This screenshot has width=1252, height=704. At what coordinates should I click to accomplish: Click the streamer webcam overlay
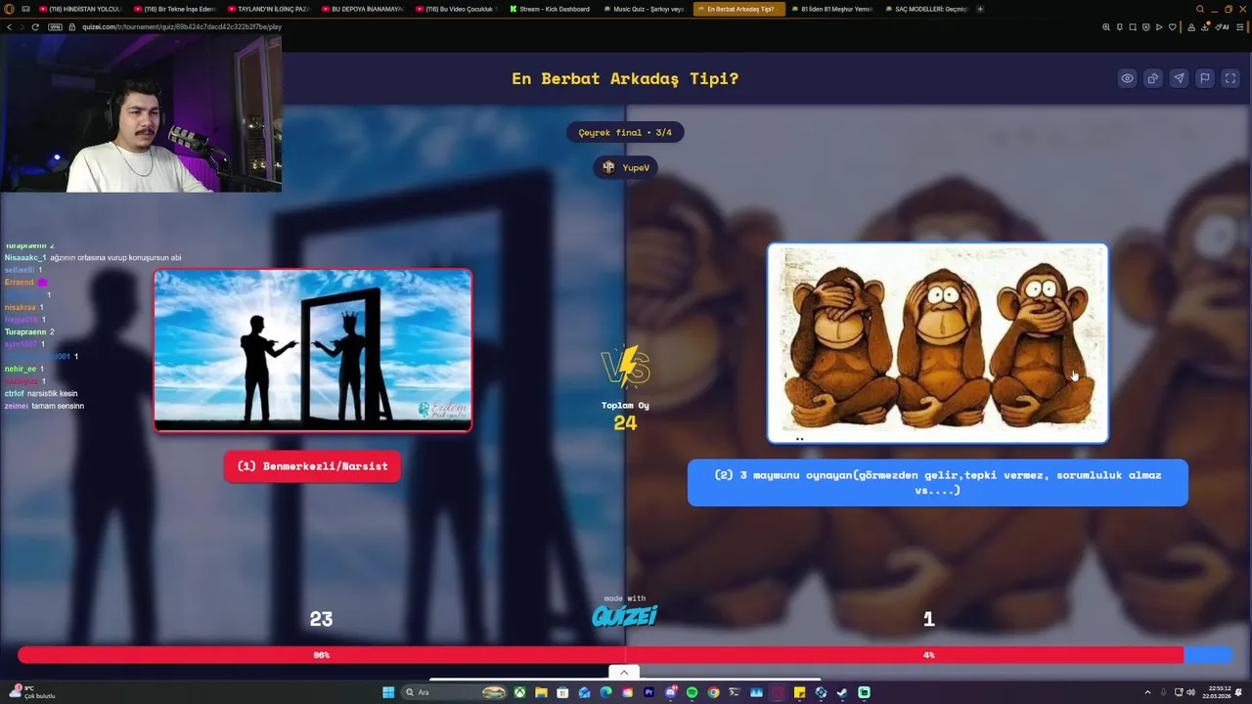(x=141, y=113)
